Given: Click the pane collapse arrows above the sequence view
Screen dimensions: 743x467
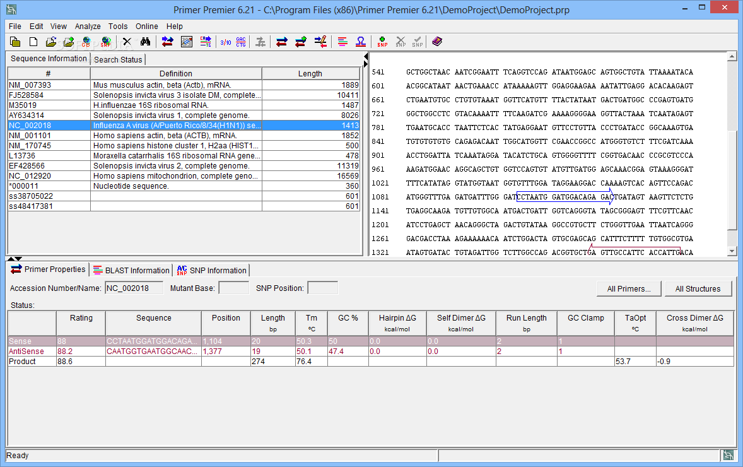Looking at the screenshot, I should click(366, 60).
